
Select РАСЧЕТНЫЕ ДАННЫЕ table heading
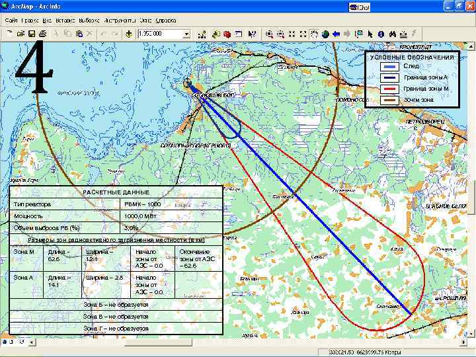tap(116, 192)
